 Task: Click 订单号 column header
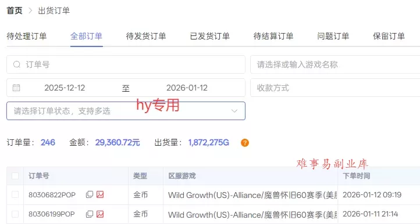tap(39, 176)
